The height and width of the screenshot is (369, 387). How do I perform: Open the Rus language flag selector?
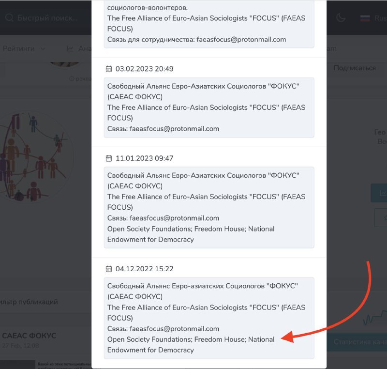coord(373,18)
